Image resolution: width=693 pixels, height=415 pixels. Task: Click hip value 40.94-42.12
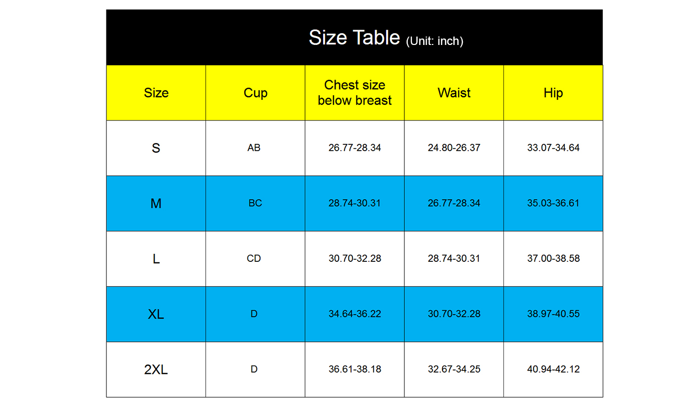click(x=553, y=369)
